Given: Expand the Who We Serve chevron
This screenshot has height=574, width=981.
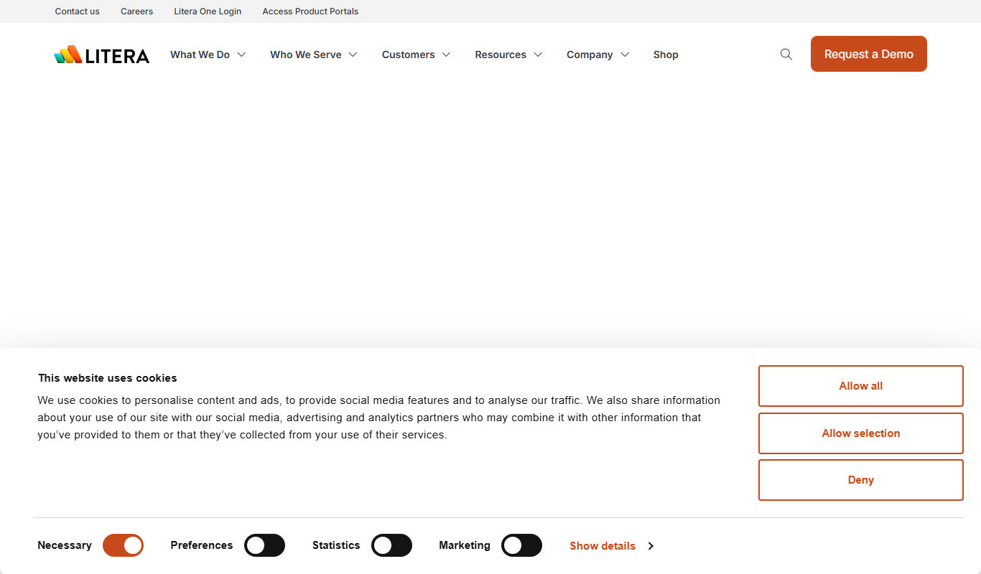Looking at the screenshot, I should (353, 55).
